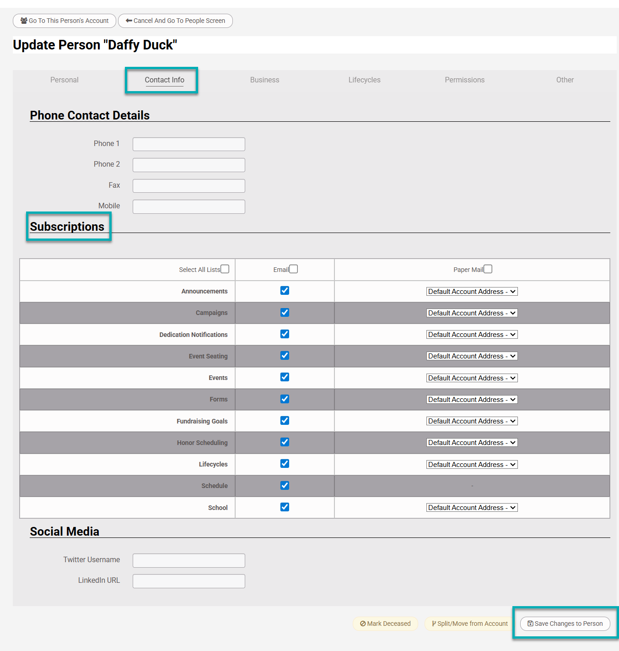Open Campaigns paper mail address dropdown
619x651 pixels.
pyautogui.click(x=472, y=313)
